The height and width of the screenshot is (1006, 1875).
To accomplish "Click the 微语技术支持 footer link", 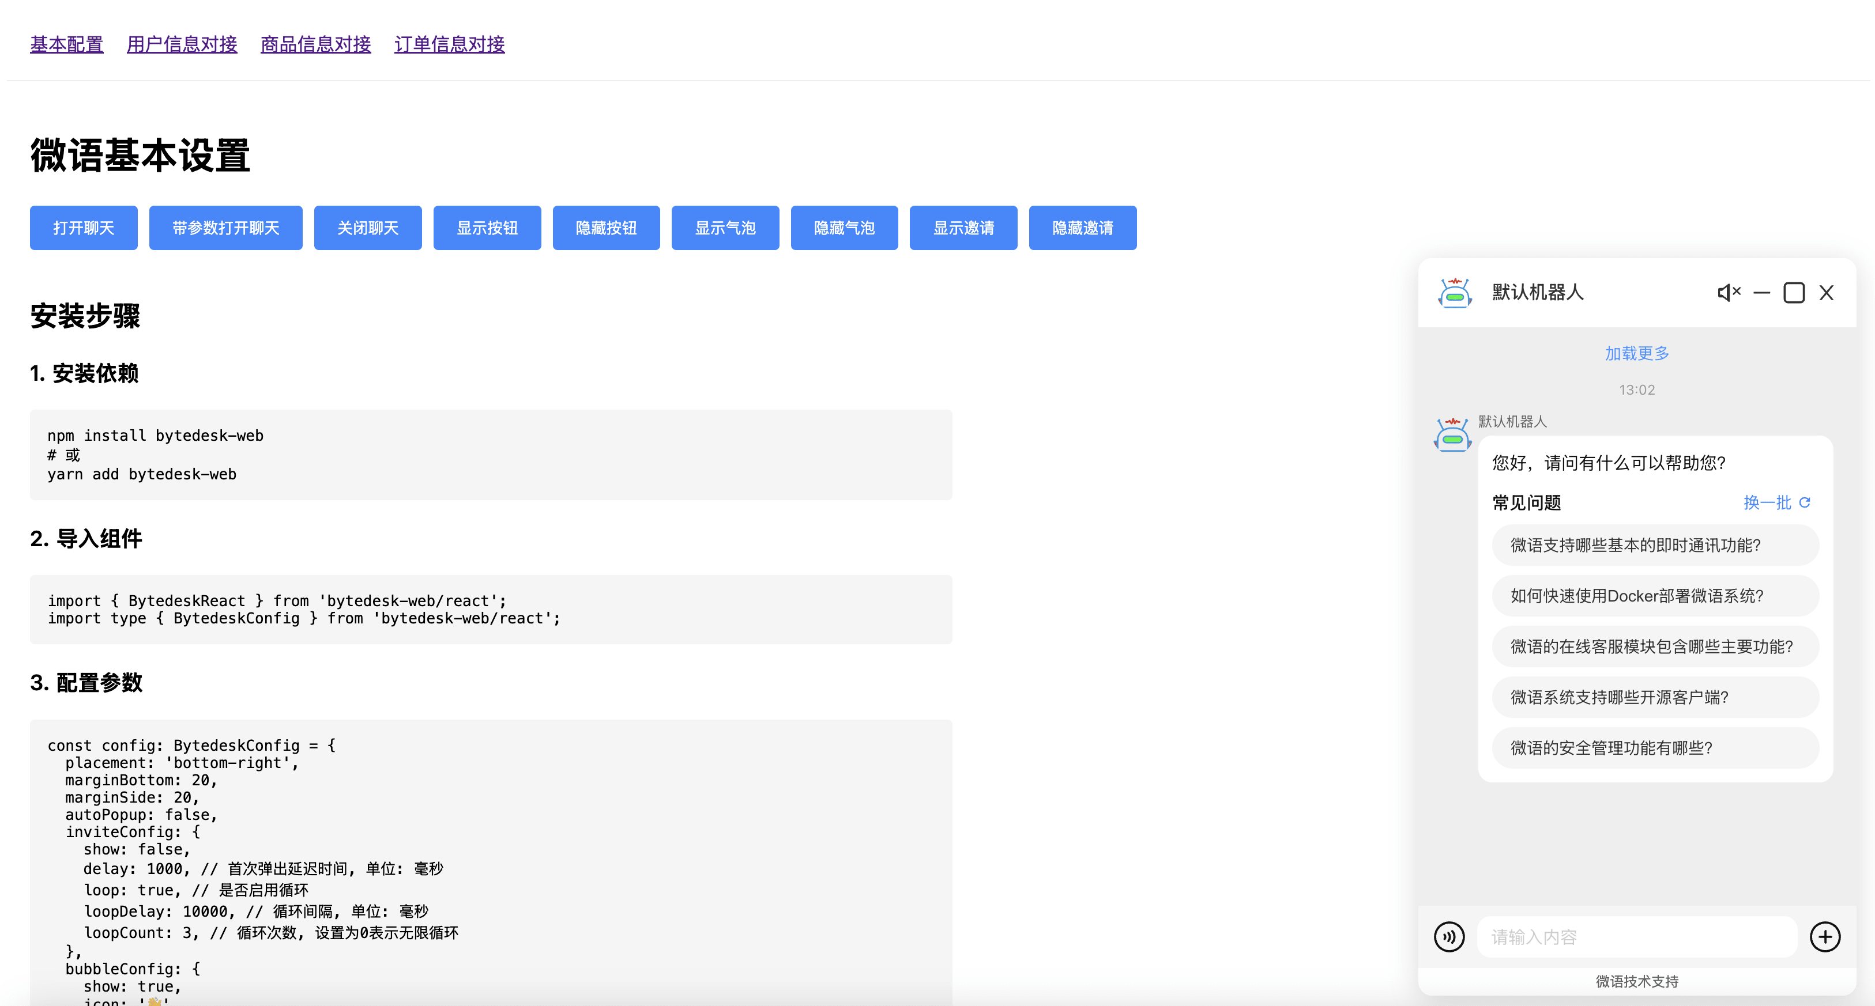I will (x=1636, y=981).
